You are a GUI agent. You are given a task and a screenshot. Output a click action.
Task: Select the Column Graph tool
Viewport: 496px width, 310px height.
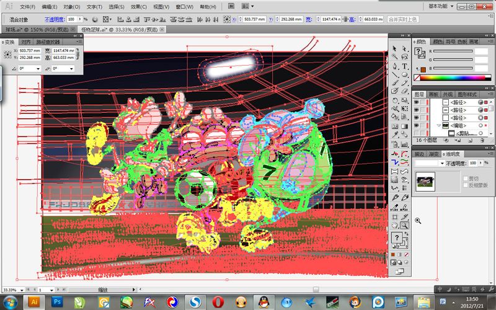pyautogui.click(x=404, y=144)
